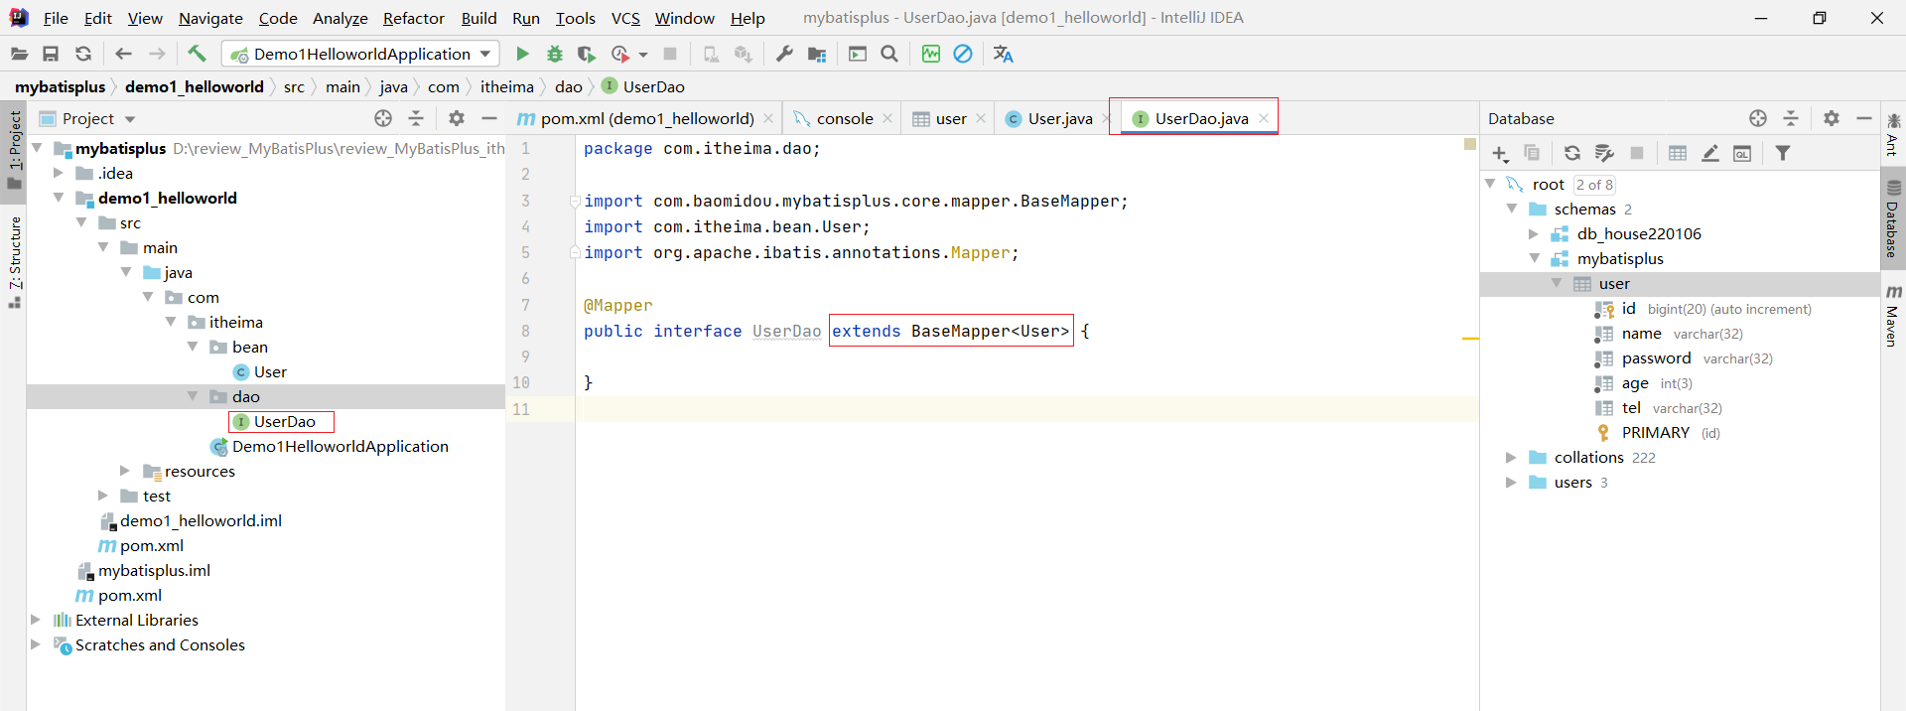Click the '2 of 8' schemas filter badge
The image size is (1906, 711).
click(x=1594, y=185)
